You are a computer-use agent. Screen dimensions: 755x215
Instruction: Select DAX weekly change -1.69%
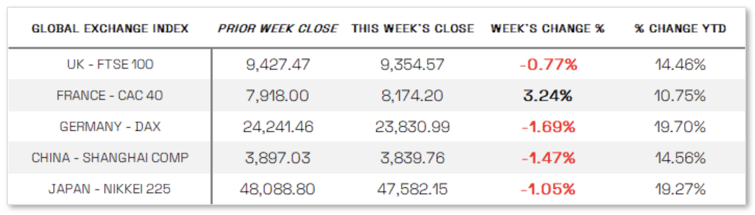(548, 127)
